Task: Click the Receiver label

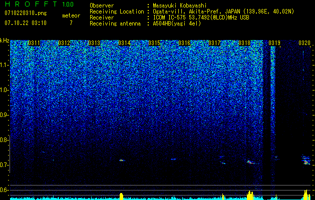Action: (102, 17)
